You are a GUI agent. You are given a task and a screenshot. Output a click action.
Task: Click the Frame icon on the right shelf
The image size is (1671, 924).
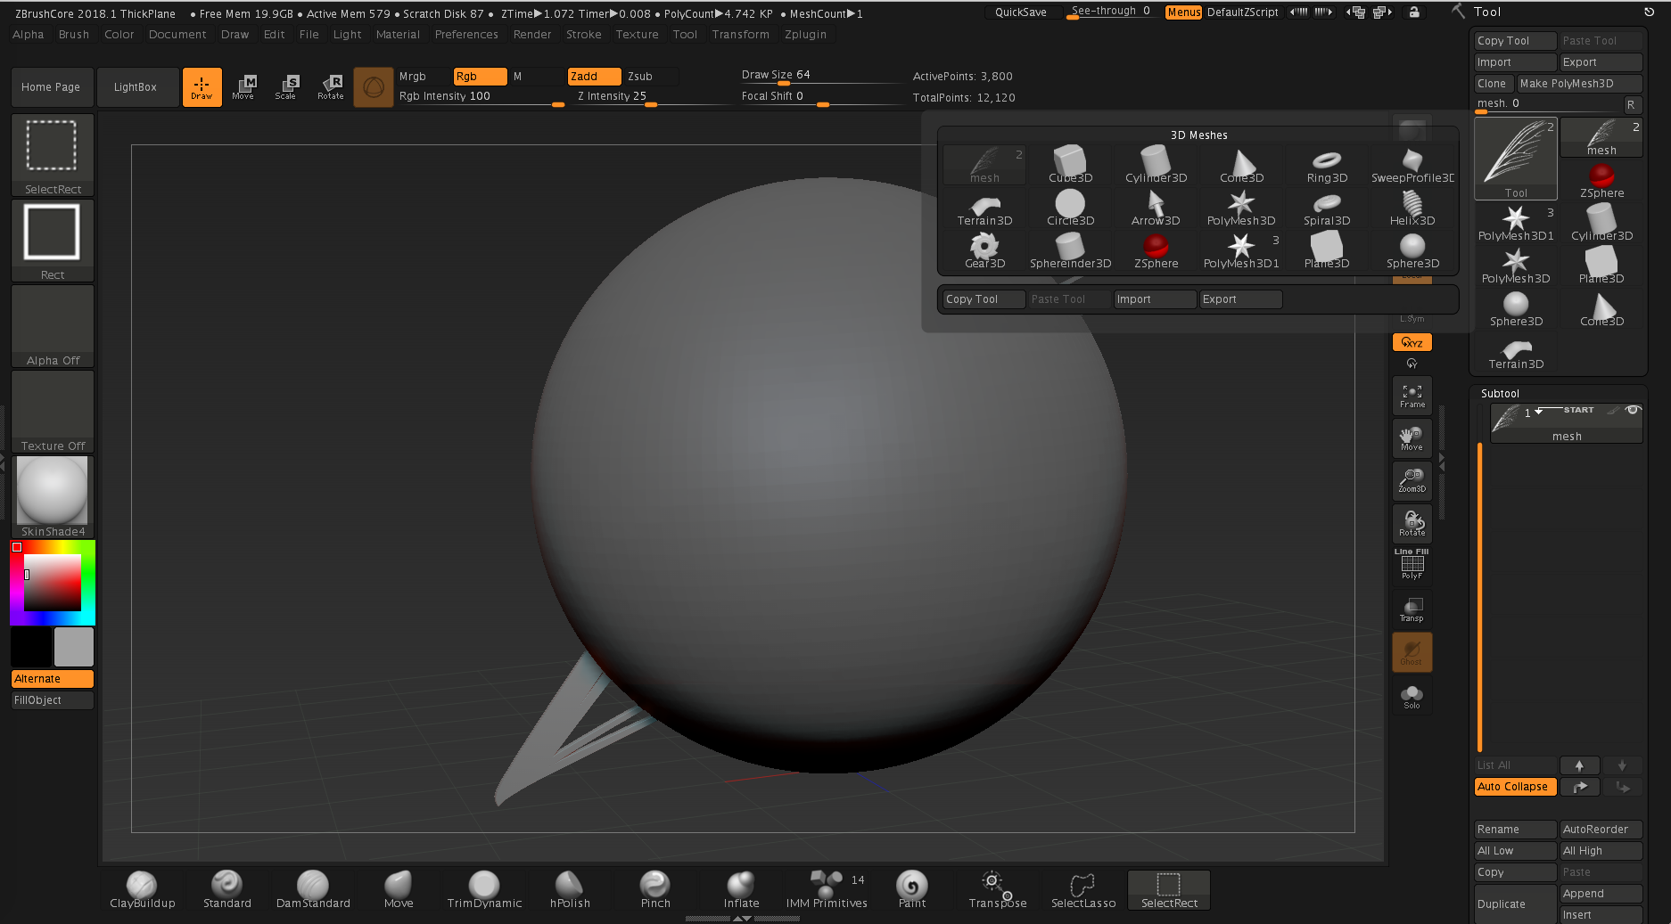(x=1412, y=395)
